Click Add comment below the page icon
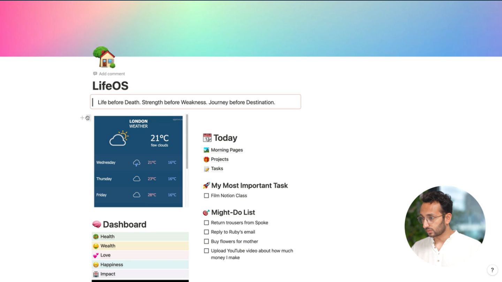Image resolution: width=502 pixels, height=282 pixels. (x=112, y=74)
